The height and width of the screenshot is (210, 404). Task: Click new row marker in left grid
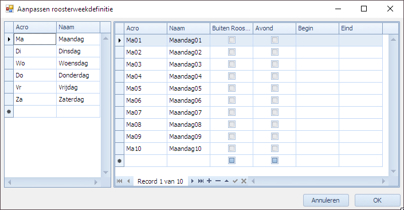(x=9, y=111)
